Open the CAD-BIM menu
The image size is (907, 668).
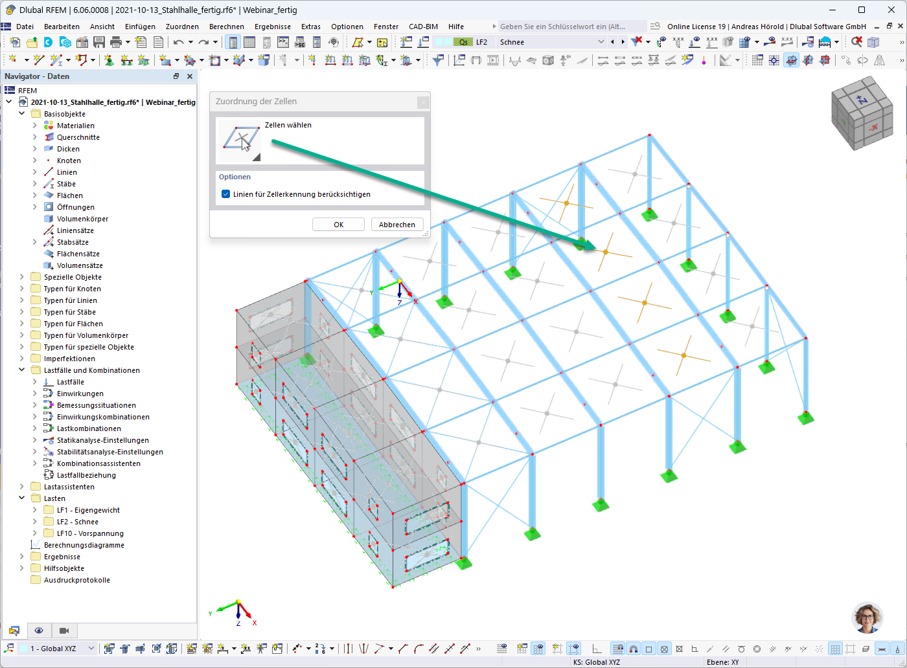click(x=423, y=27)
